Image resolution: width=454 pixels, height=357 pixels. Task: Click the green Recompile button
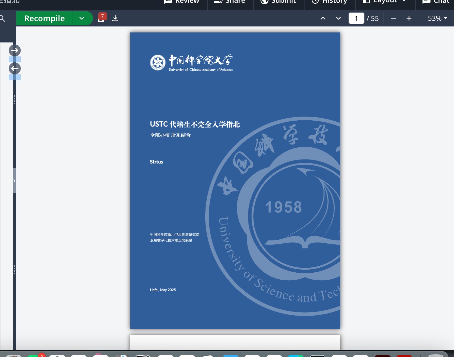point(44,18)
